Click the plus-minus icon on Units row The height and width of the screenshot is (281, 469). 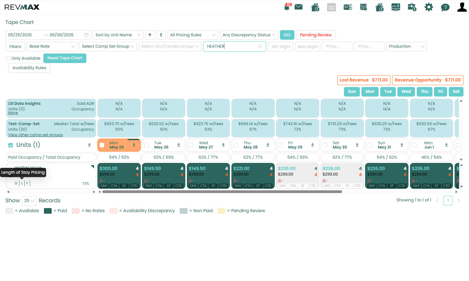coord(89,145)
